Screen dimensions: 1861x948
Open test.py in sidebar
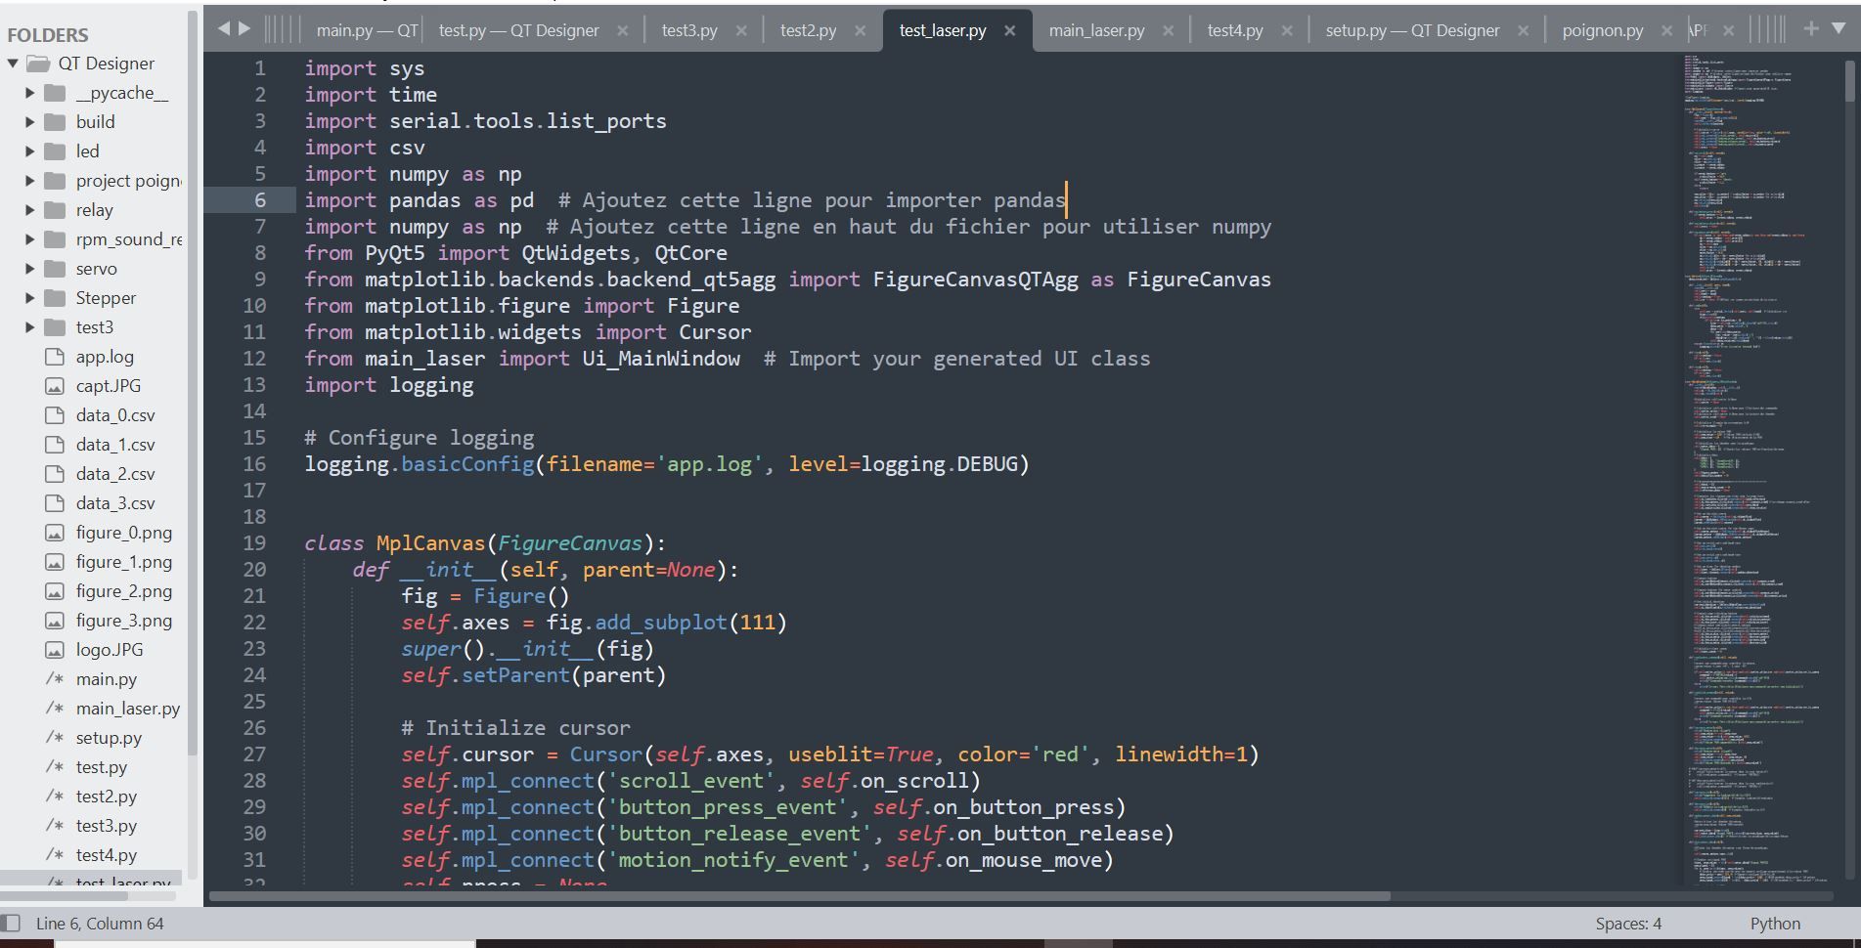102,767
